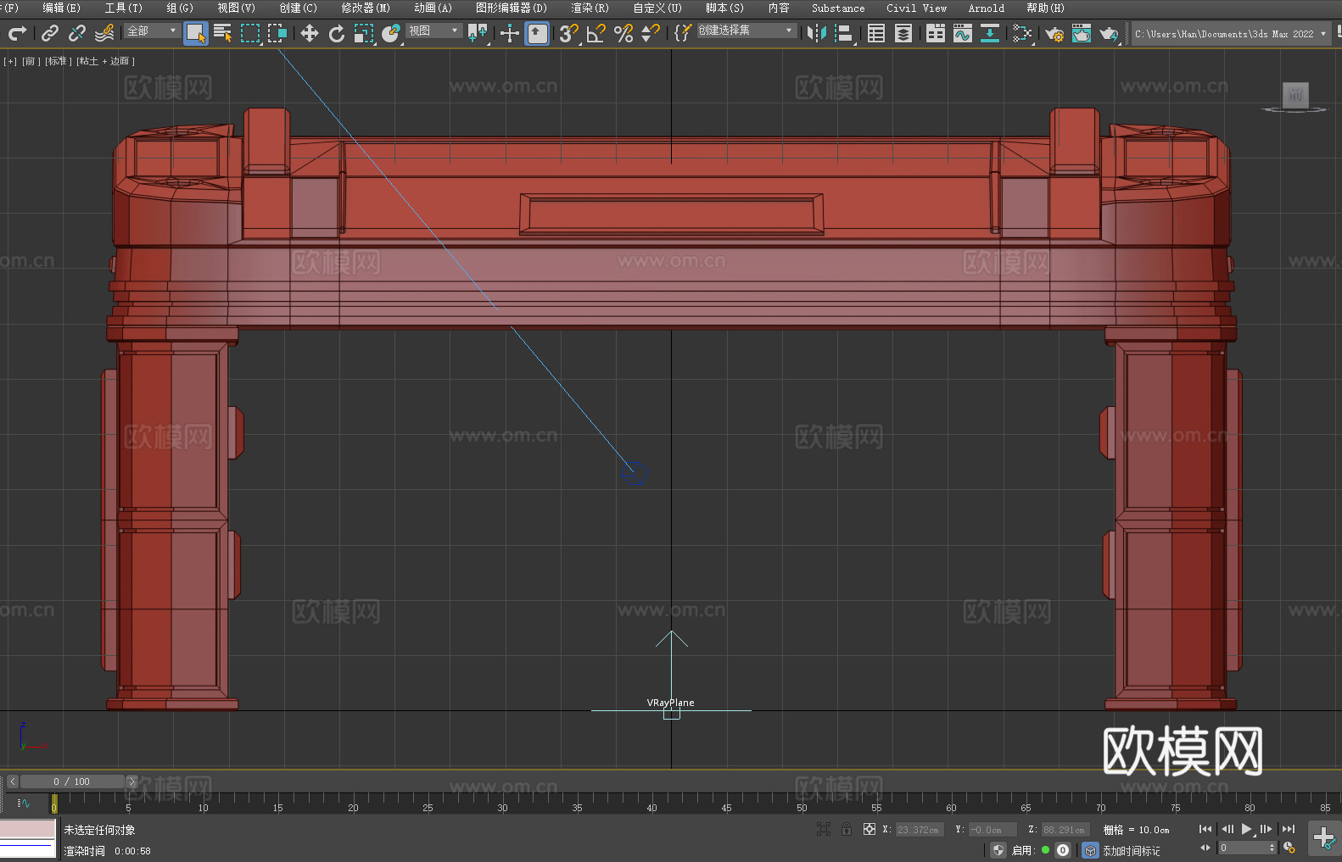Click the Mirror tool icon

817,33
